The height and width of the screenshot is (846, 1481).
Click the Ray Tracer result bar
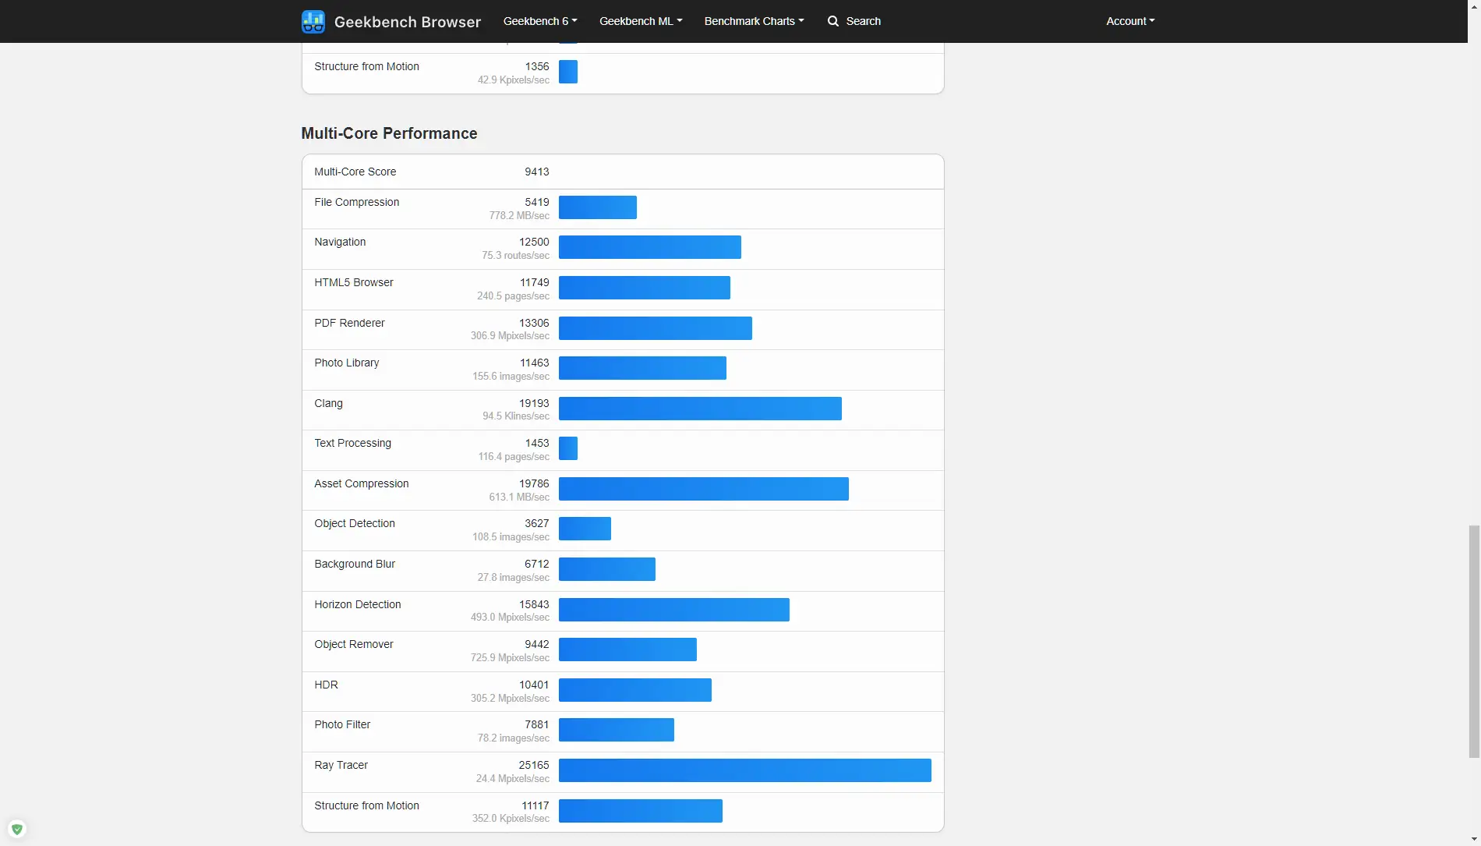coord(745,770)
